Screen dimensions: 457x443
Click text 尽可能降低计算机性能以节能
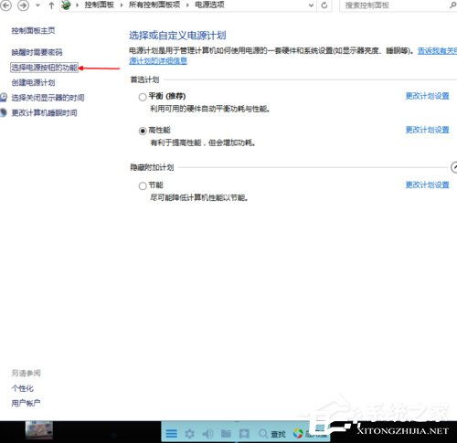coord(199,198)
